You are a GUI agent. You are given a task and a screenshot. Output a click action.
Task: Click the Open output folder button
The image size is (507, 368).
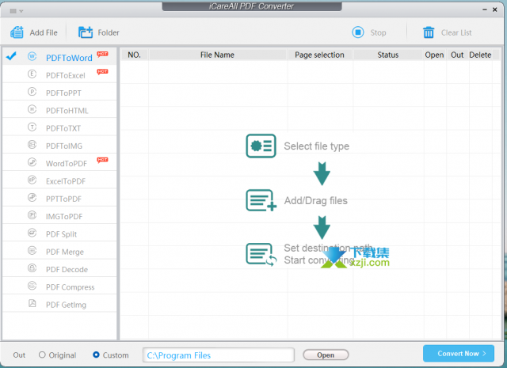click(x=326, y=355)
